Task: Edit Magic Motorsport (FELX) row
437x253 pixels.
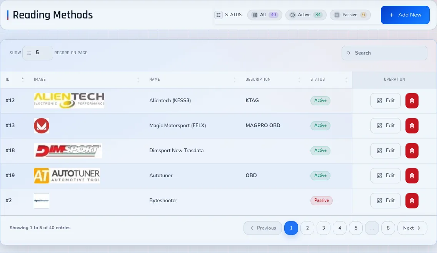Action: pyautogui.click(x=385, y=126)
